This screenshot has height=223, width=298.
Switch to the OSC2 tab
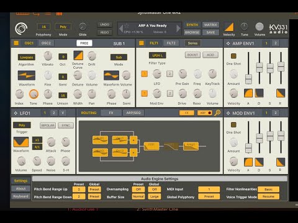click(46, 43)
